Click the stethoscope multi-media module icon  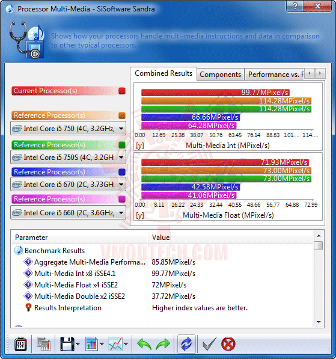pos(27,40)
